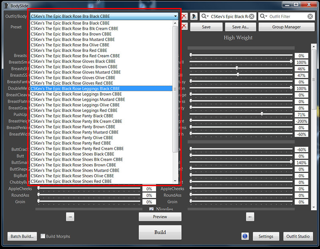The image size is (320, 249).
Task: Choose Epic Black Rose Bra Olive CBBE
Action: click(101, 45)
